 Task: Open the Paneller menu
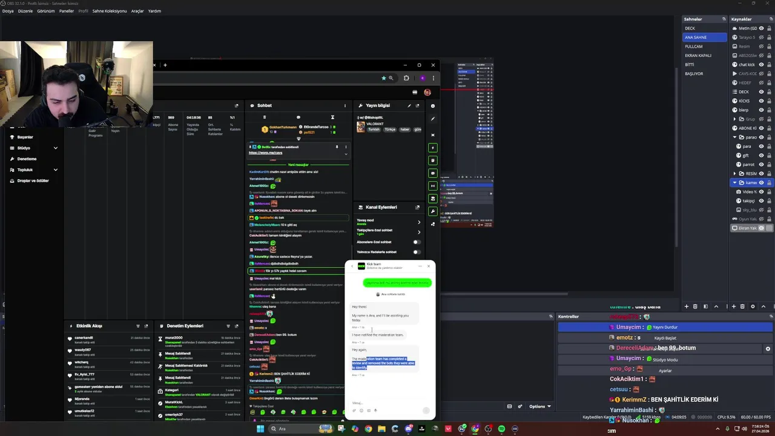pyautogui.click(x=67, y=11)
